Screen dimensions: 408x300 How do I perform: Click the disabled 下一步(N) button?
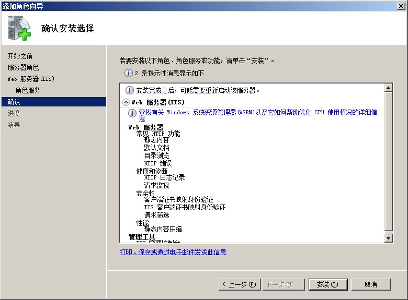(284, 285)
